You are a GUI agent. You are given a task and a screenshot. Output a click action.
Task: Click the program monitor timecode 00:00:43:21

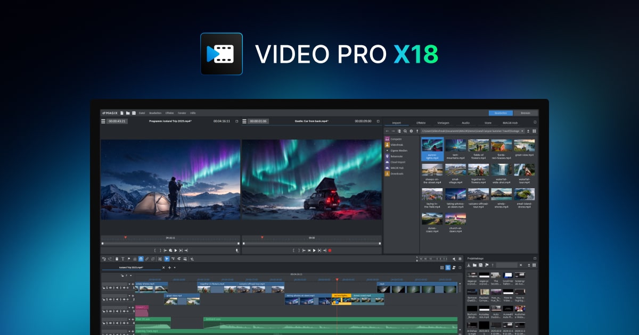(117, 121)
